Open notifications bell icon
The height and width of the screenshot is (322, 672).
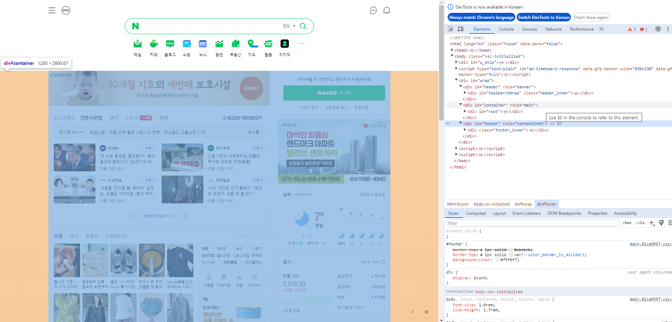[x=387, y=10]
